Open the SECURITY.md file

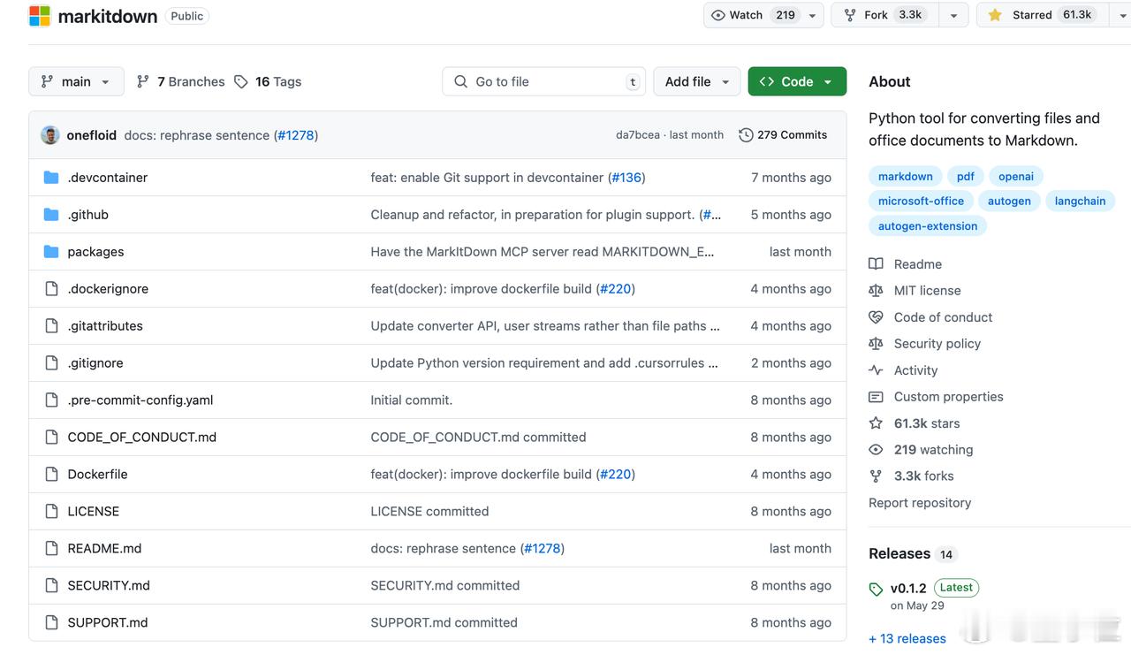point(109,586)
